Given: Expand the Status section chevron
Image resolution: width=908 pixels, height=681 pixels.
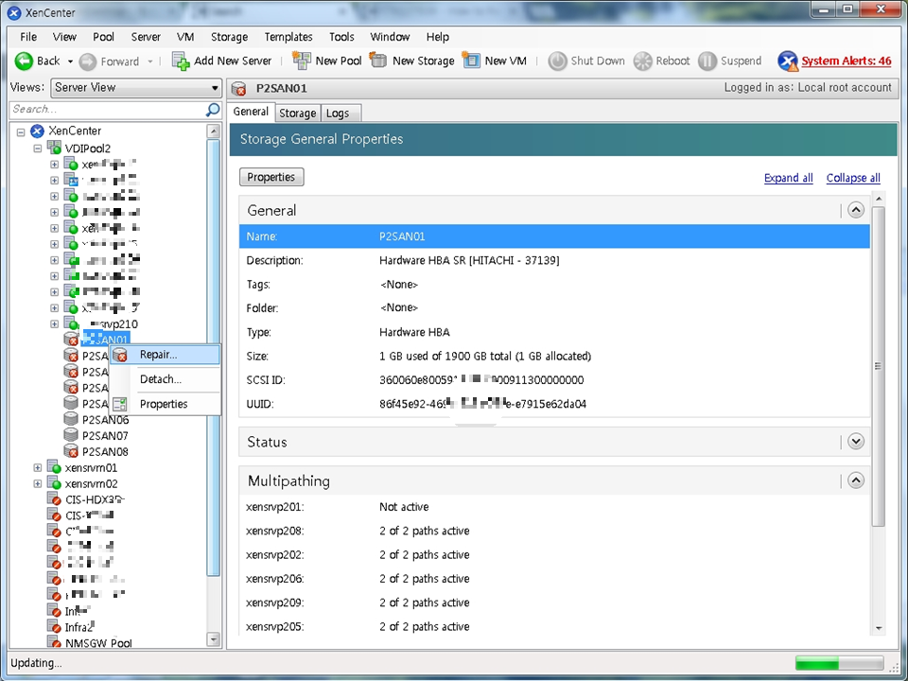Looking at the screenshot, I should point(856,442).
